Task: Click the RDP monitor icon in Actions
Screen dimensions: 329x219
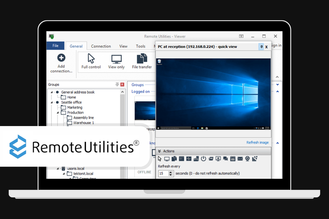Action: click(x=218, y=159)
